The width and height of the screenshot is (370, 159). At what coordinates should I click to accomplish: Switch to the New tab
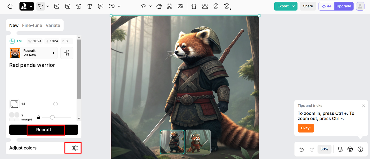click(14, 25)
